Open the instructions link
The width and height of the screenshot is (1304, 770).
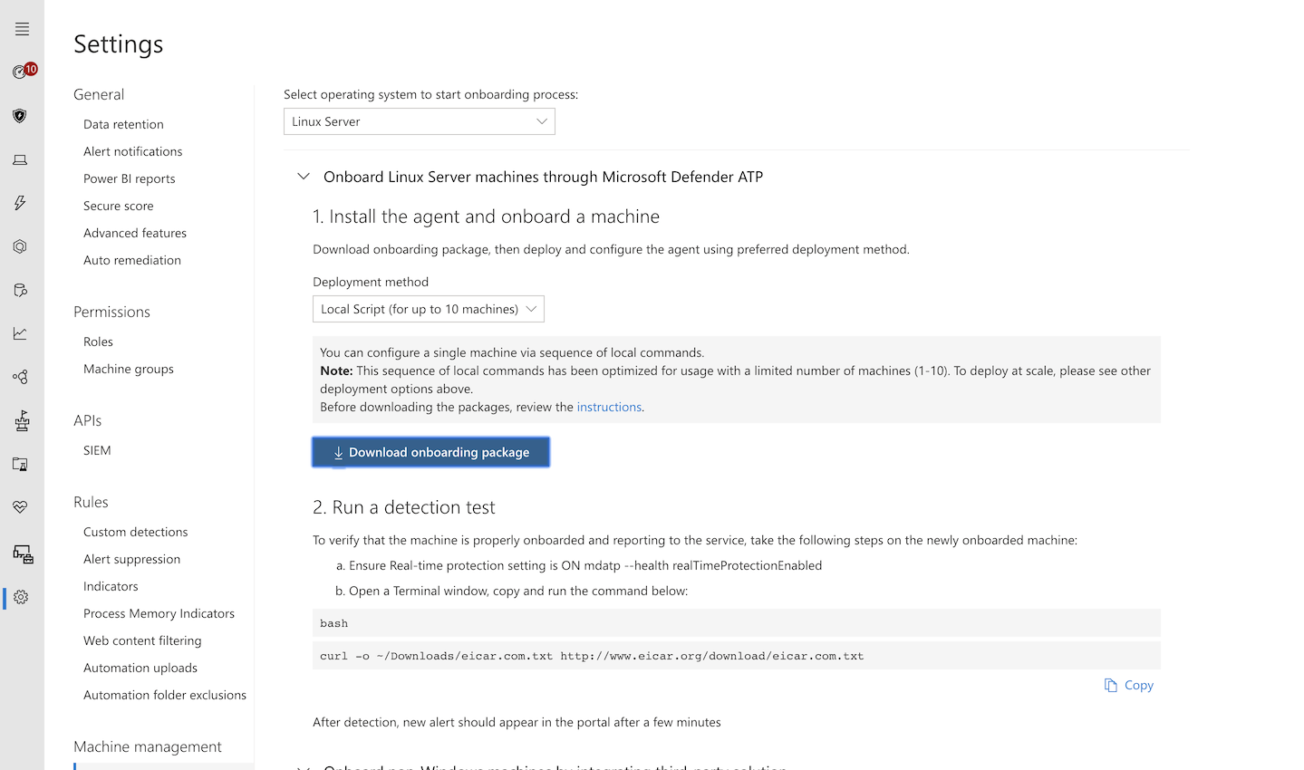pyautogui.click(x=609, y=408)
